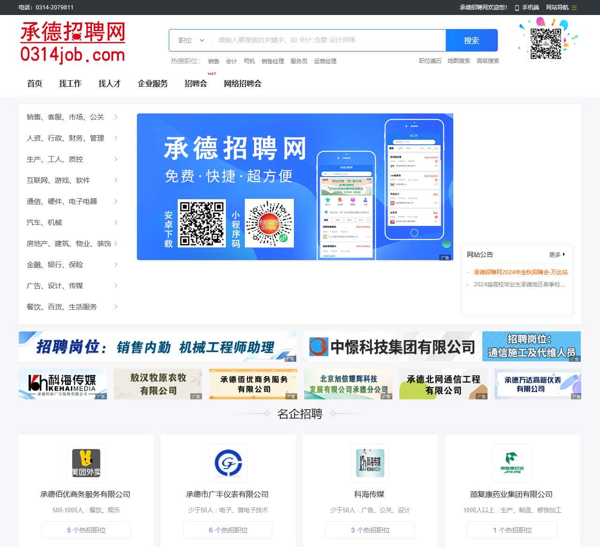
Task: Click 承德佰优商务服务有限公司 ad tile
Action: click(x=253, y=384)
